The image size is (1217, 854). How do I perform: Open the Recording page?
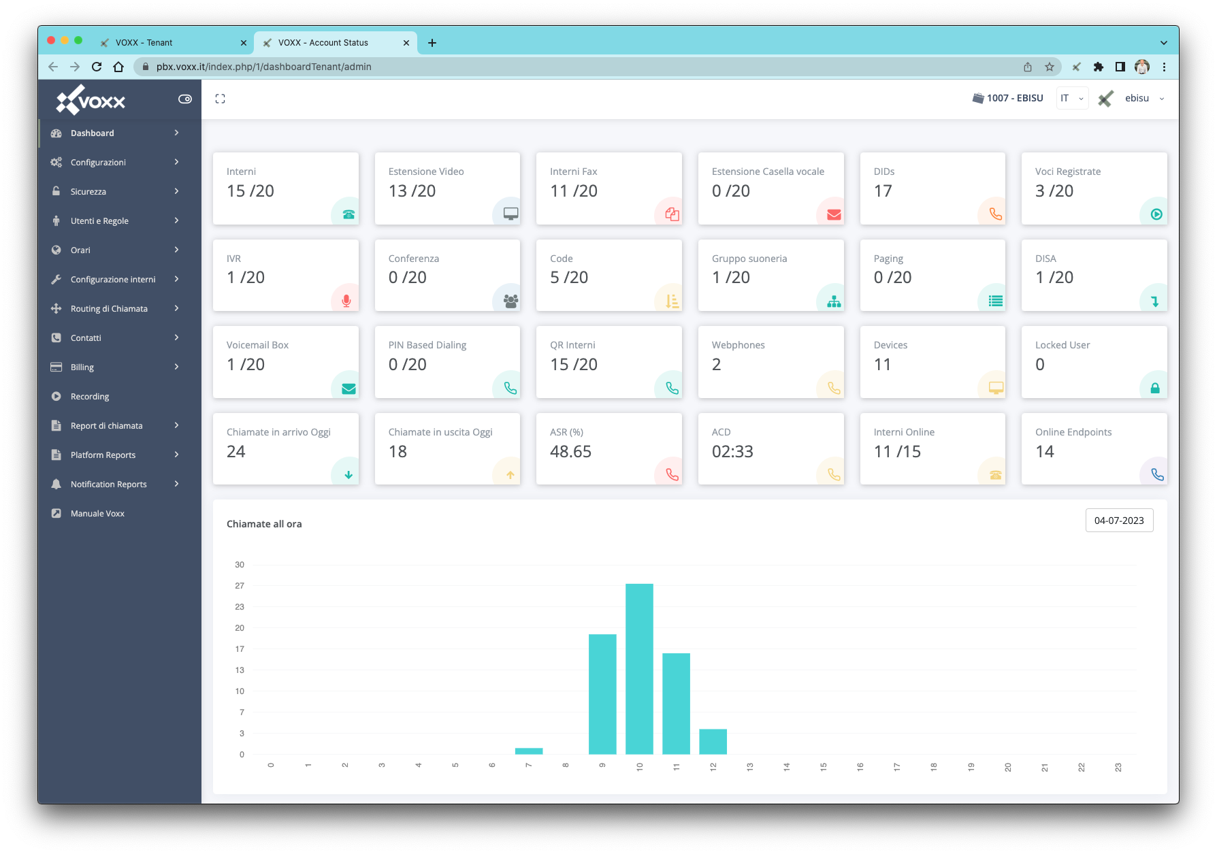pos(120,396)
